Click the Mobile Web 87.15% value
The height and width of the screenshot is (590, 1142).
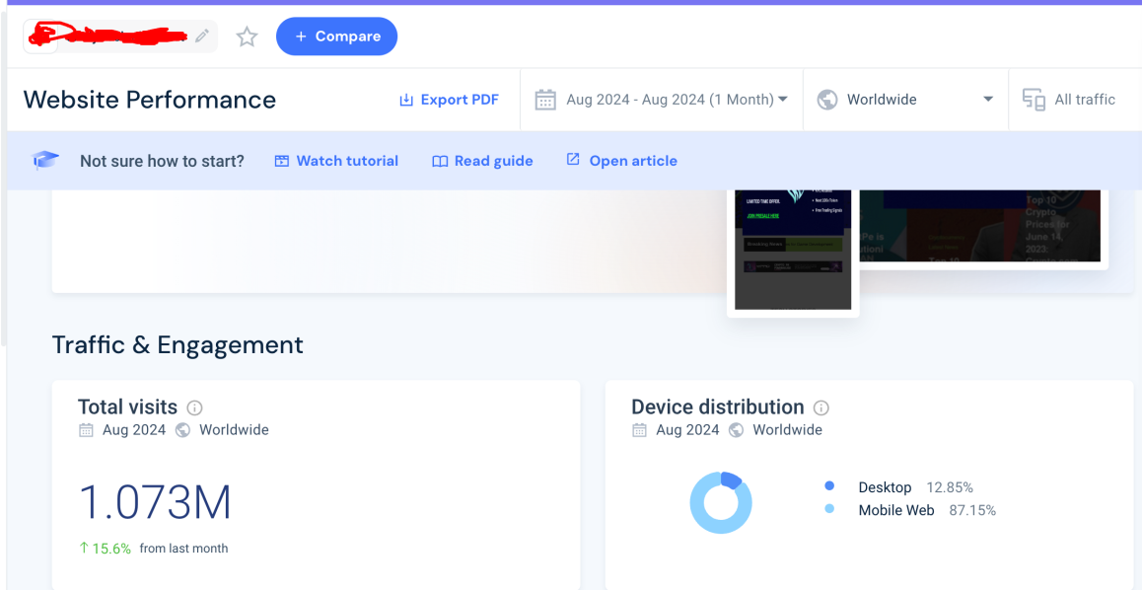point(972,511)
